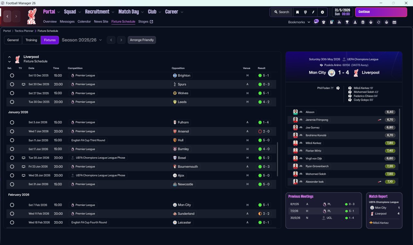Click the 31/5/2026 date display

[x=342, y=12]
